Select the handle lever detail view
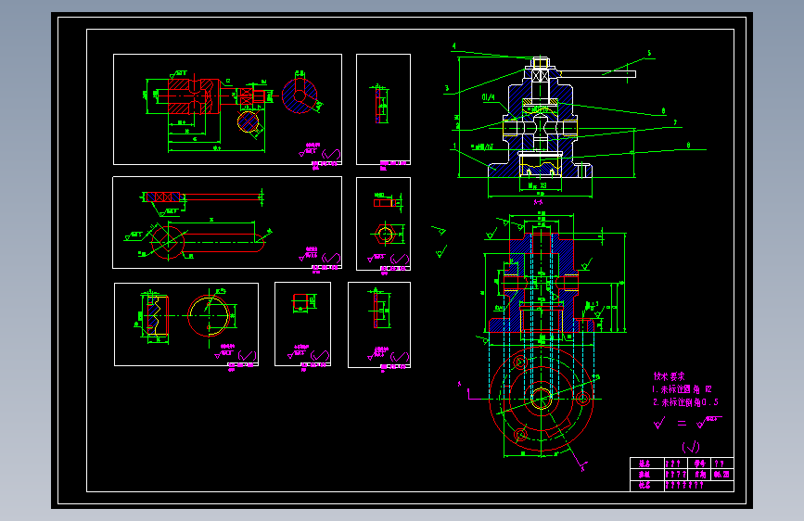The height and width of the screenshot is (521, 804). (x=227, y=222)
